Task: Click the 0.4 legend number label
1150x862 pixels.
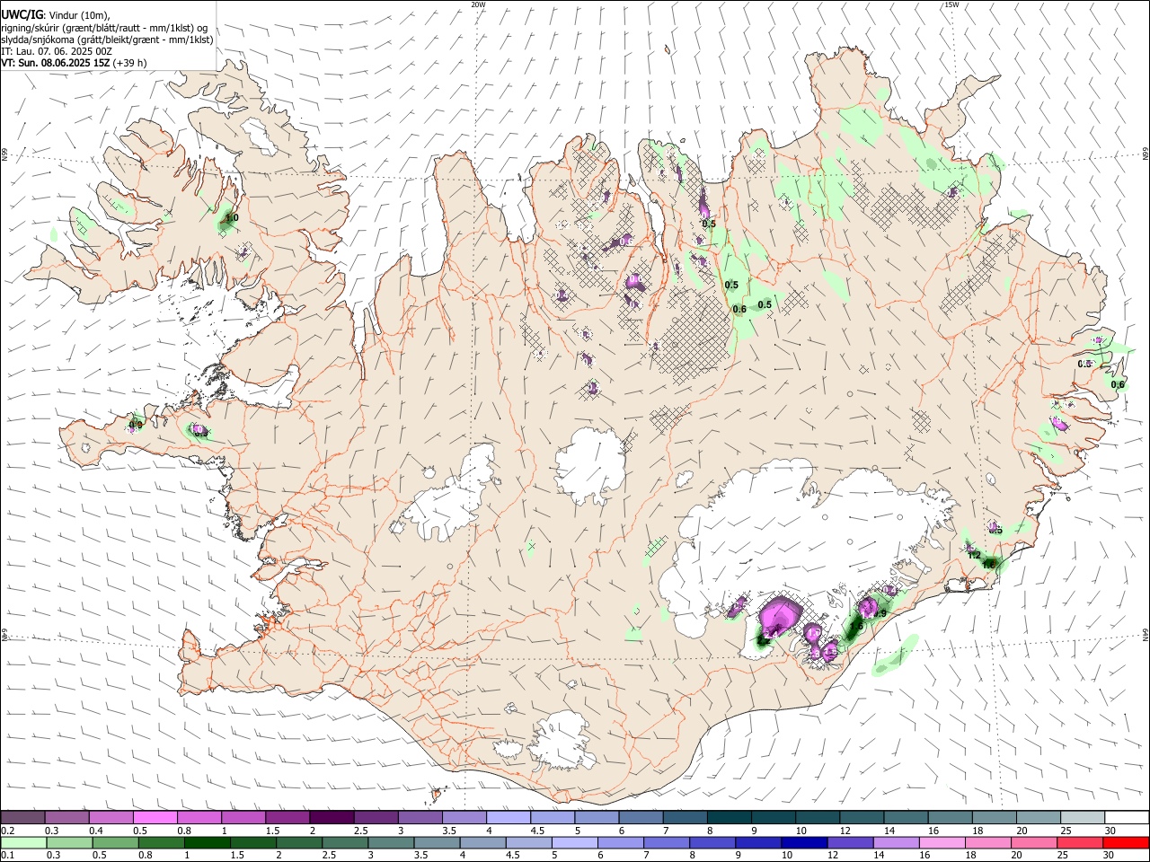Action: click(94, 831)
